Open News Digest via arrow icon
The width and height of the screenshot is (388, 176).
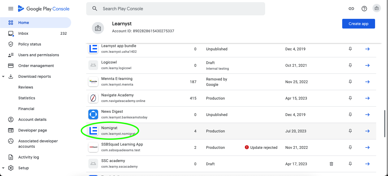pyautogui.click(x=367, y=115)
